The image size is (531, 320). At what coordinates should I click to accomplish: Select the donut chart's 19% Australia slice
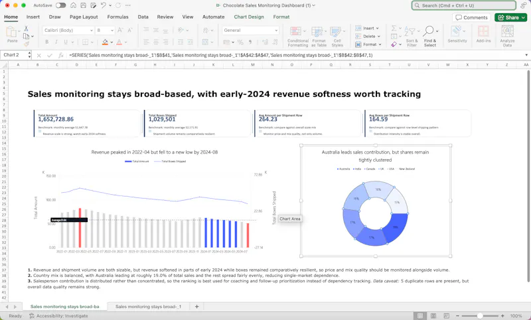[x=395, y=228]
